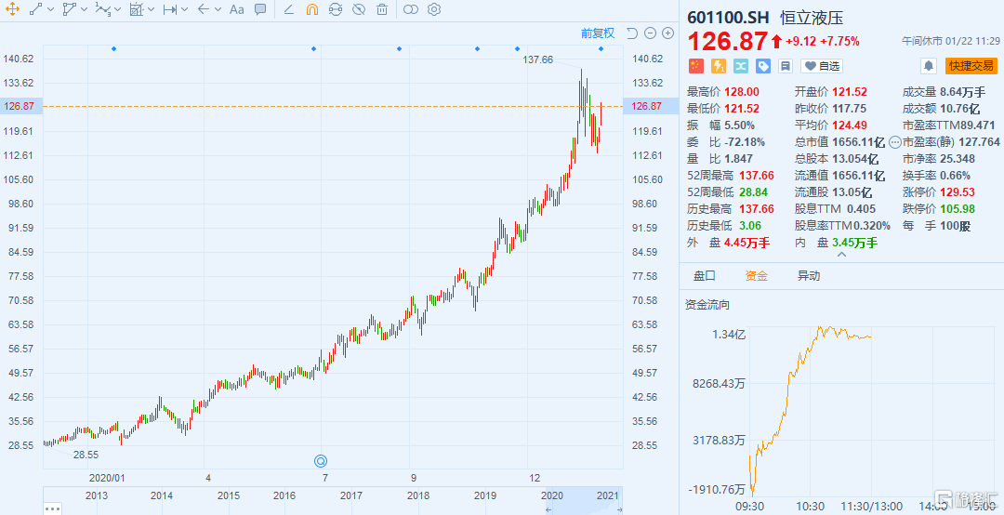Click the blue price tag icon
The image size is (1004, 515).
(x=762, y=66)
